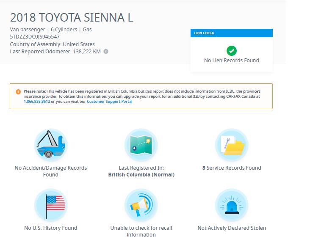Click the orange notice info icon
This screenshot has width=310, height=245.
click(18, 92)
